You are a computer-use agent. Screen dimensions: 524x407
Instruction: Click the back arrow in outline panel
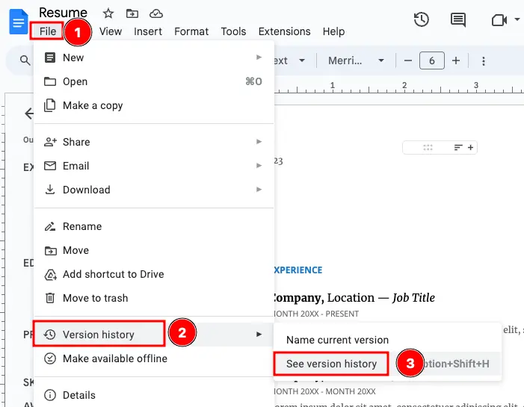pyautogui.click(x=29, y=114)
